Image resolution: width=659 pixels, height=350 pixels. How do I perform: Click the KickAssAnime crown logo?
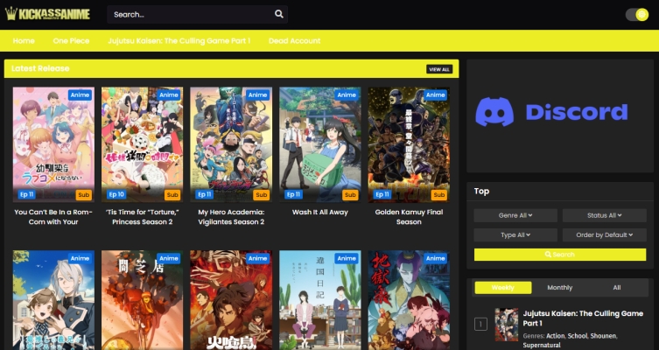pyautogui.click(x=47, y=14)
